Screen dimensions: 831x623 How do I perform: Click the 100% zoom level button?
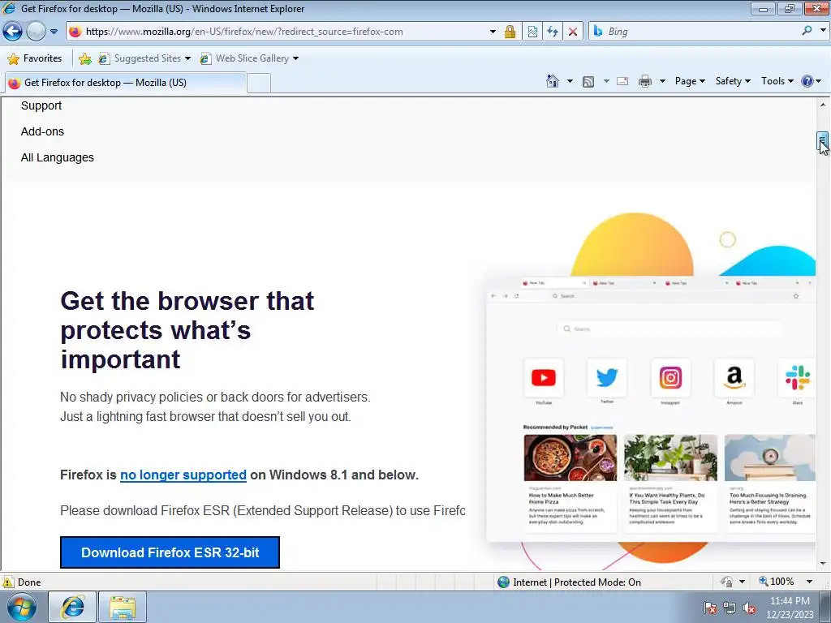(777, 582)
